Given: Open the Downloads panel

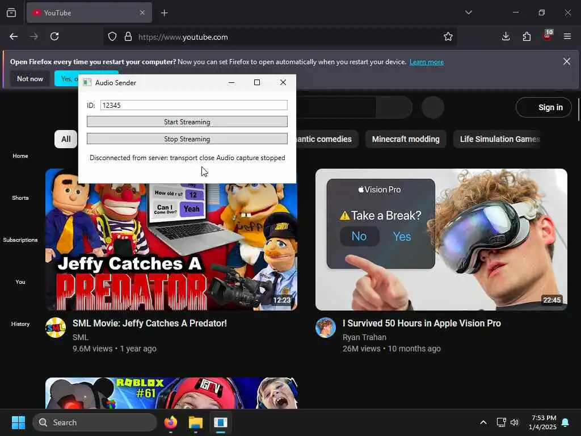Looking at the screenshot, I should coord(506,36).
